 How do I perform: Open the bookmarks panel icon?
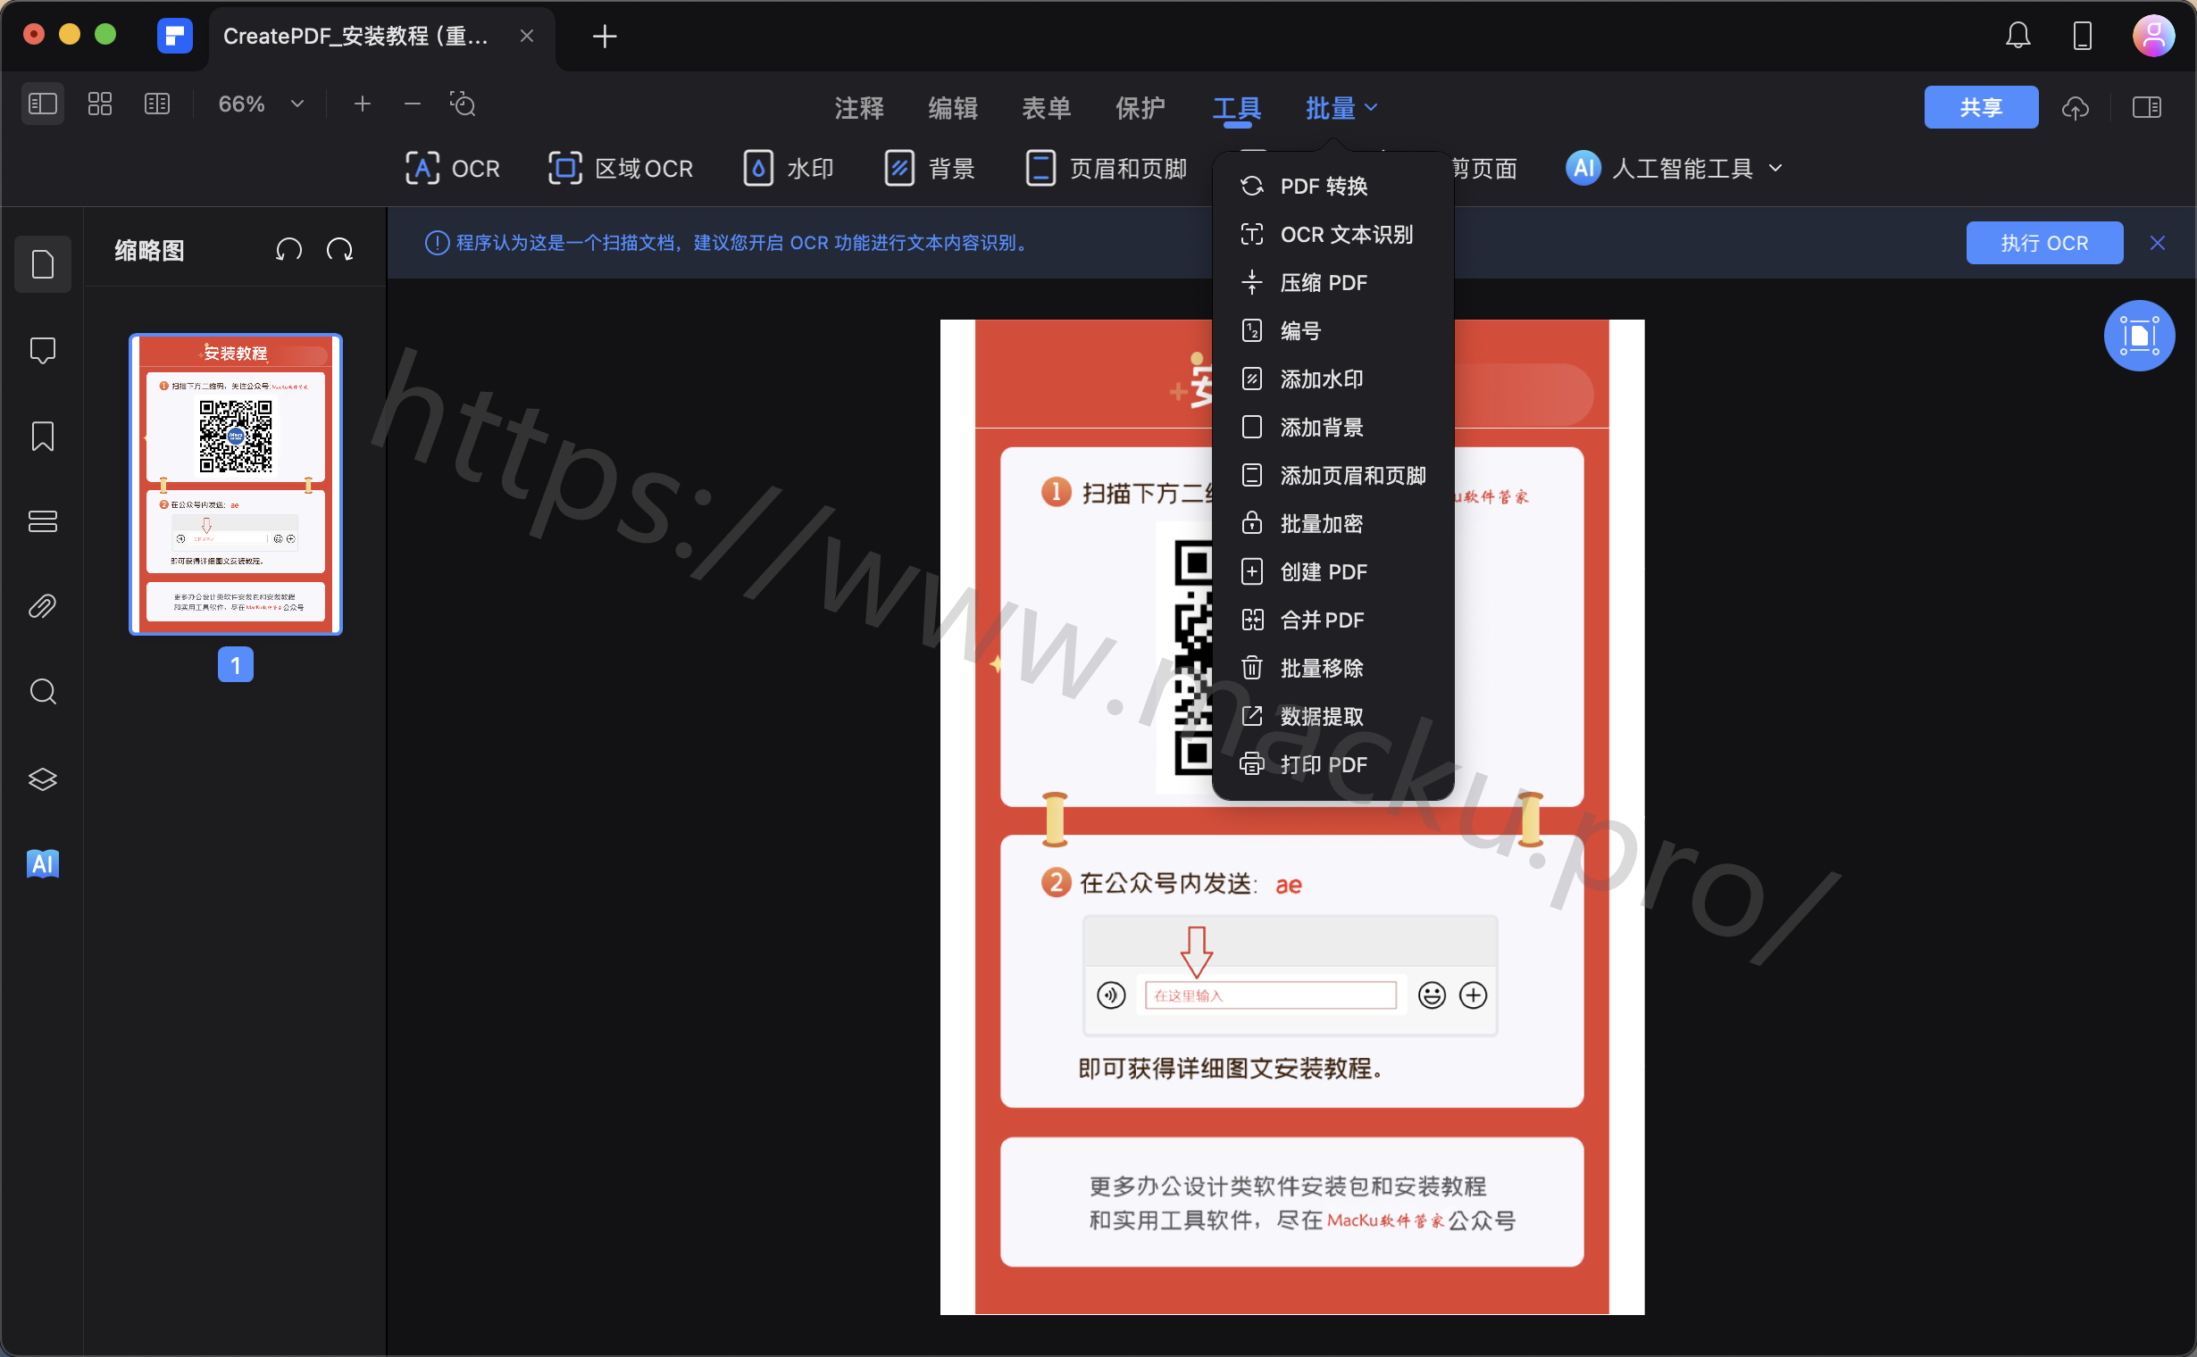coord(42,437)
